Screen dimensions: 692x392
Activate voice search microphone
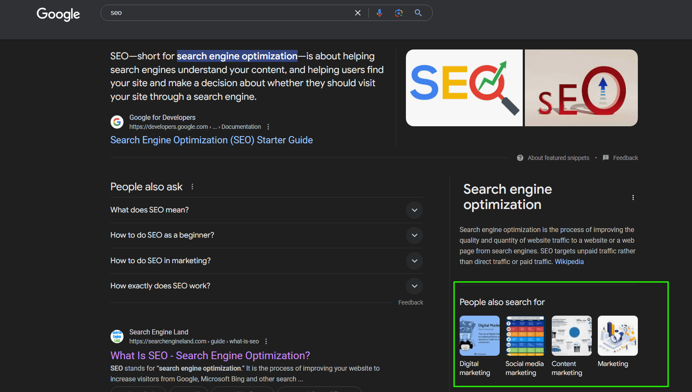tap(379, 13)
